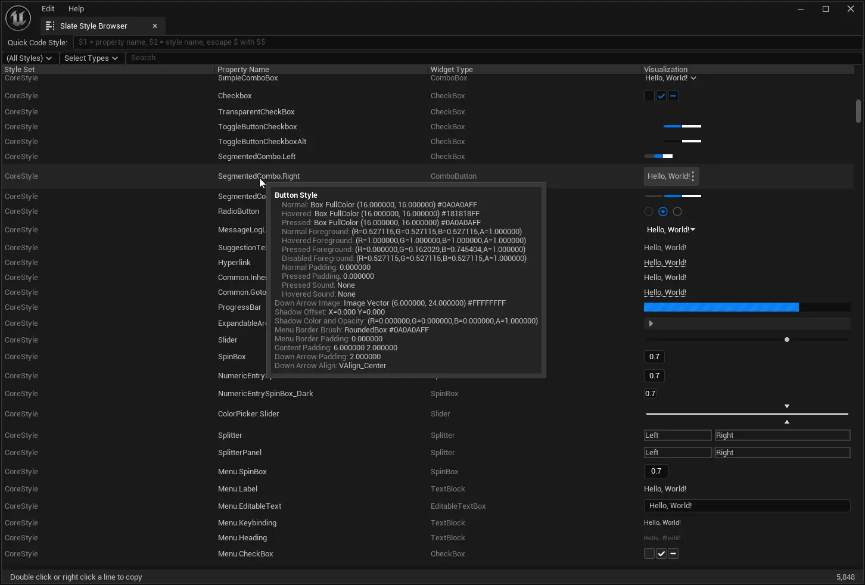The image size is (865, 585).
Task: Click the ExpandableArea play arrow icon
Action: coord(651,323)
